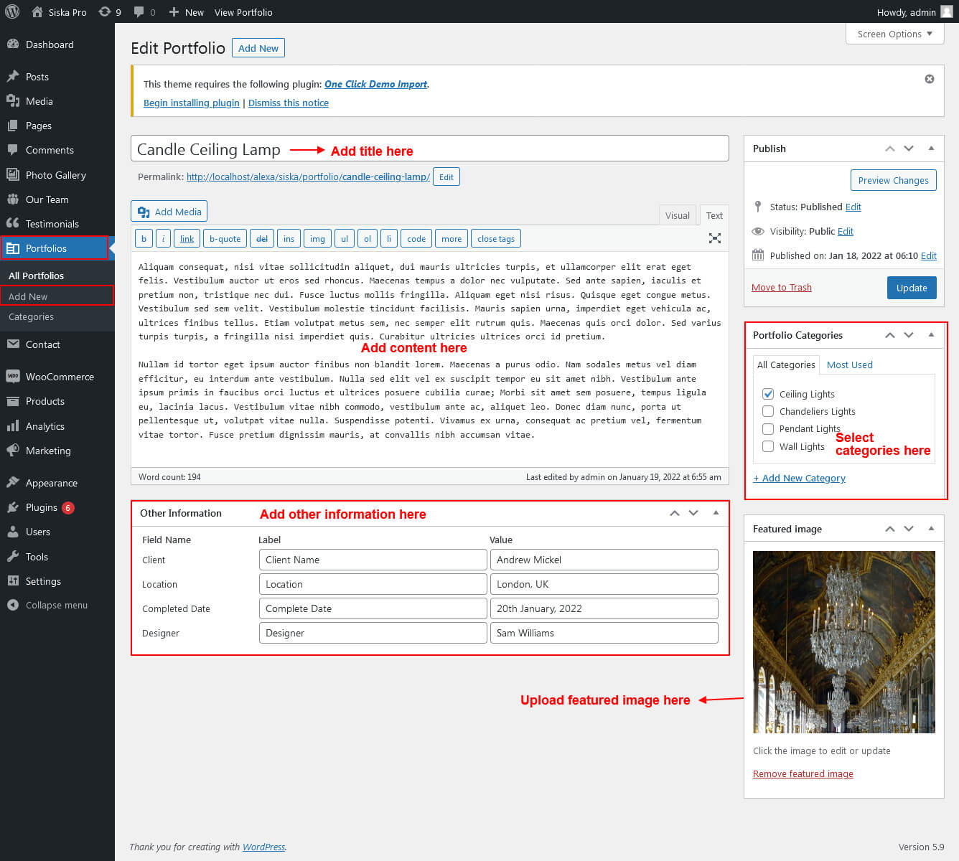Open Users sidebar icon

point(13,531)
